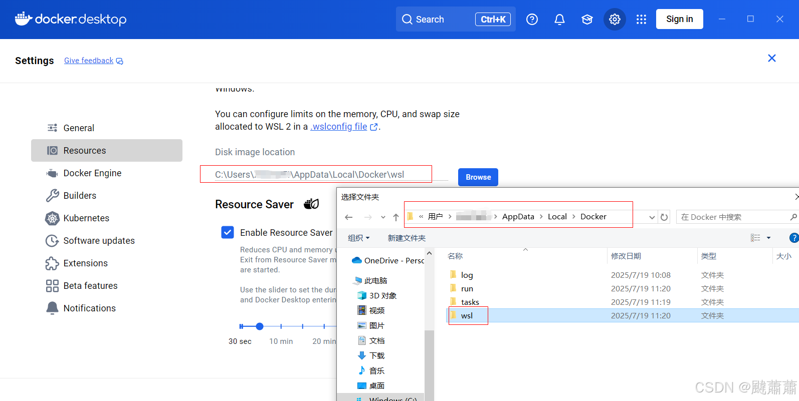This screenshot has width=799, height=401.
Task: Click the Software updates clock icon
Action: [52, 241]
